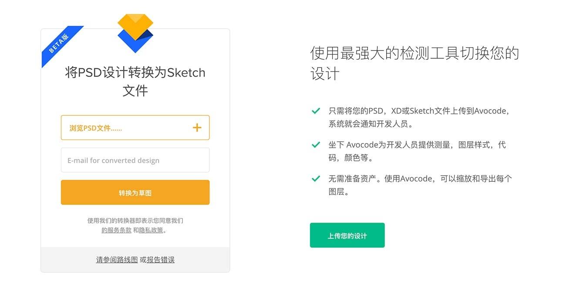Screen dimensions: 566x297
Task: Open the 隐私政策 link
Action: coord(151,230)
